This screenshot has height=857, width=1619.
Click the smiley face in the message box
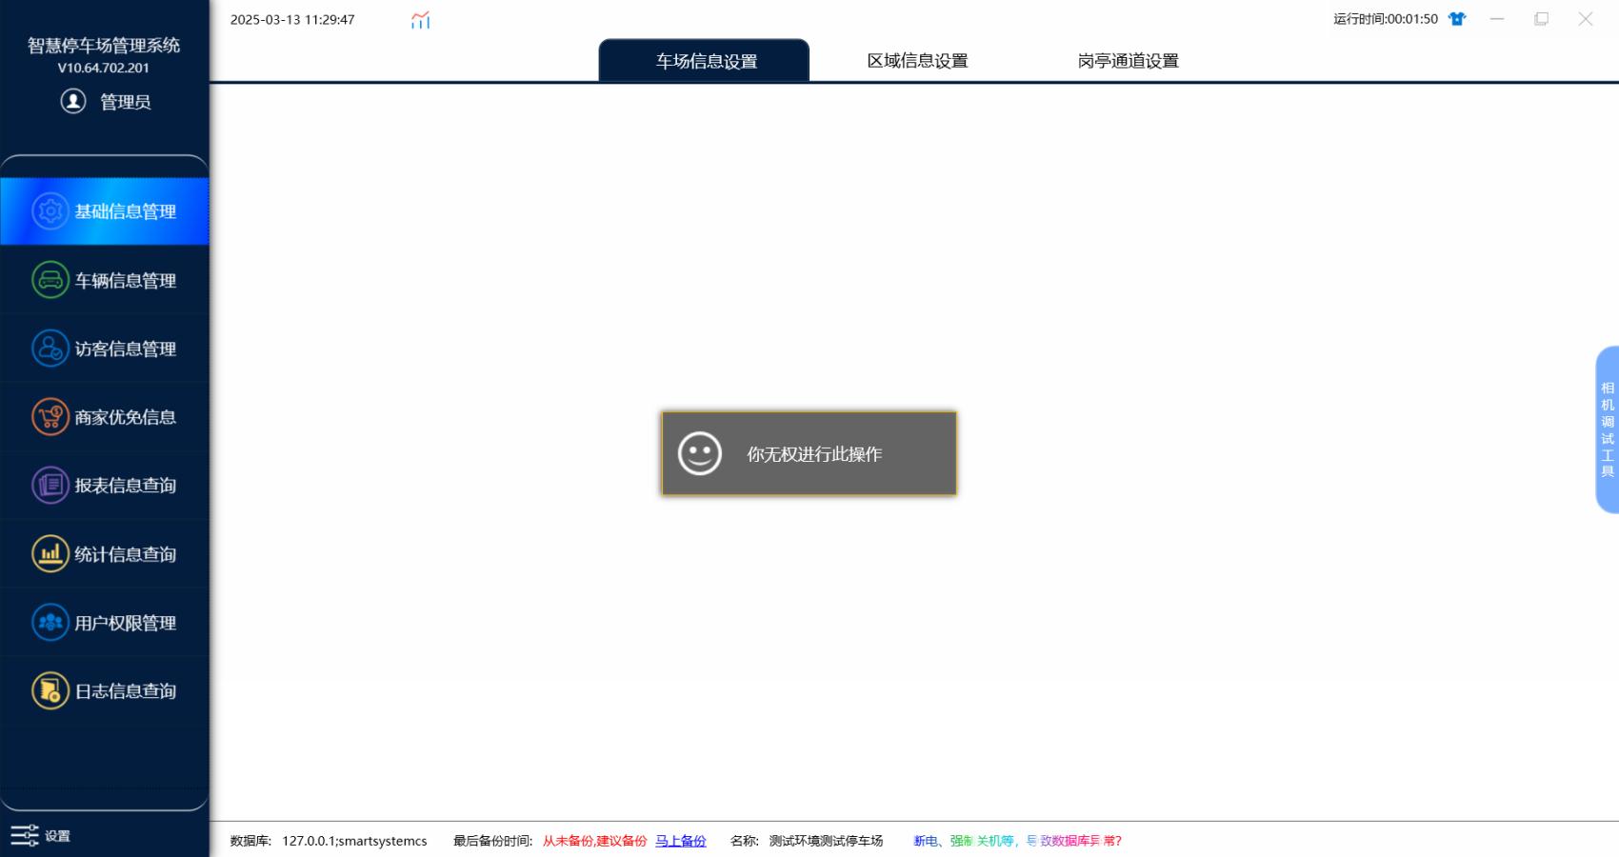700,453
